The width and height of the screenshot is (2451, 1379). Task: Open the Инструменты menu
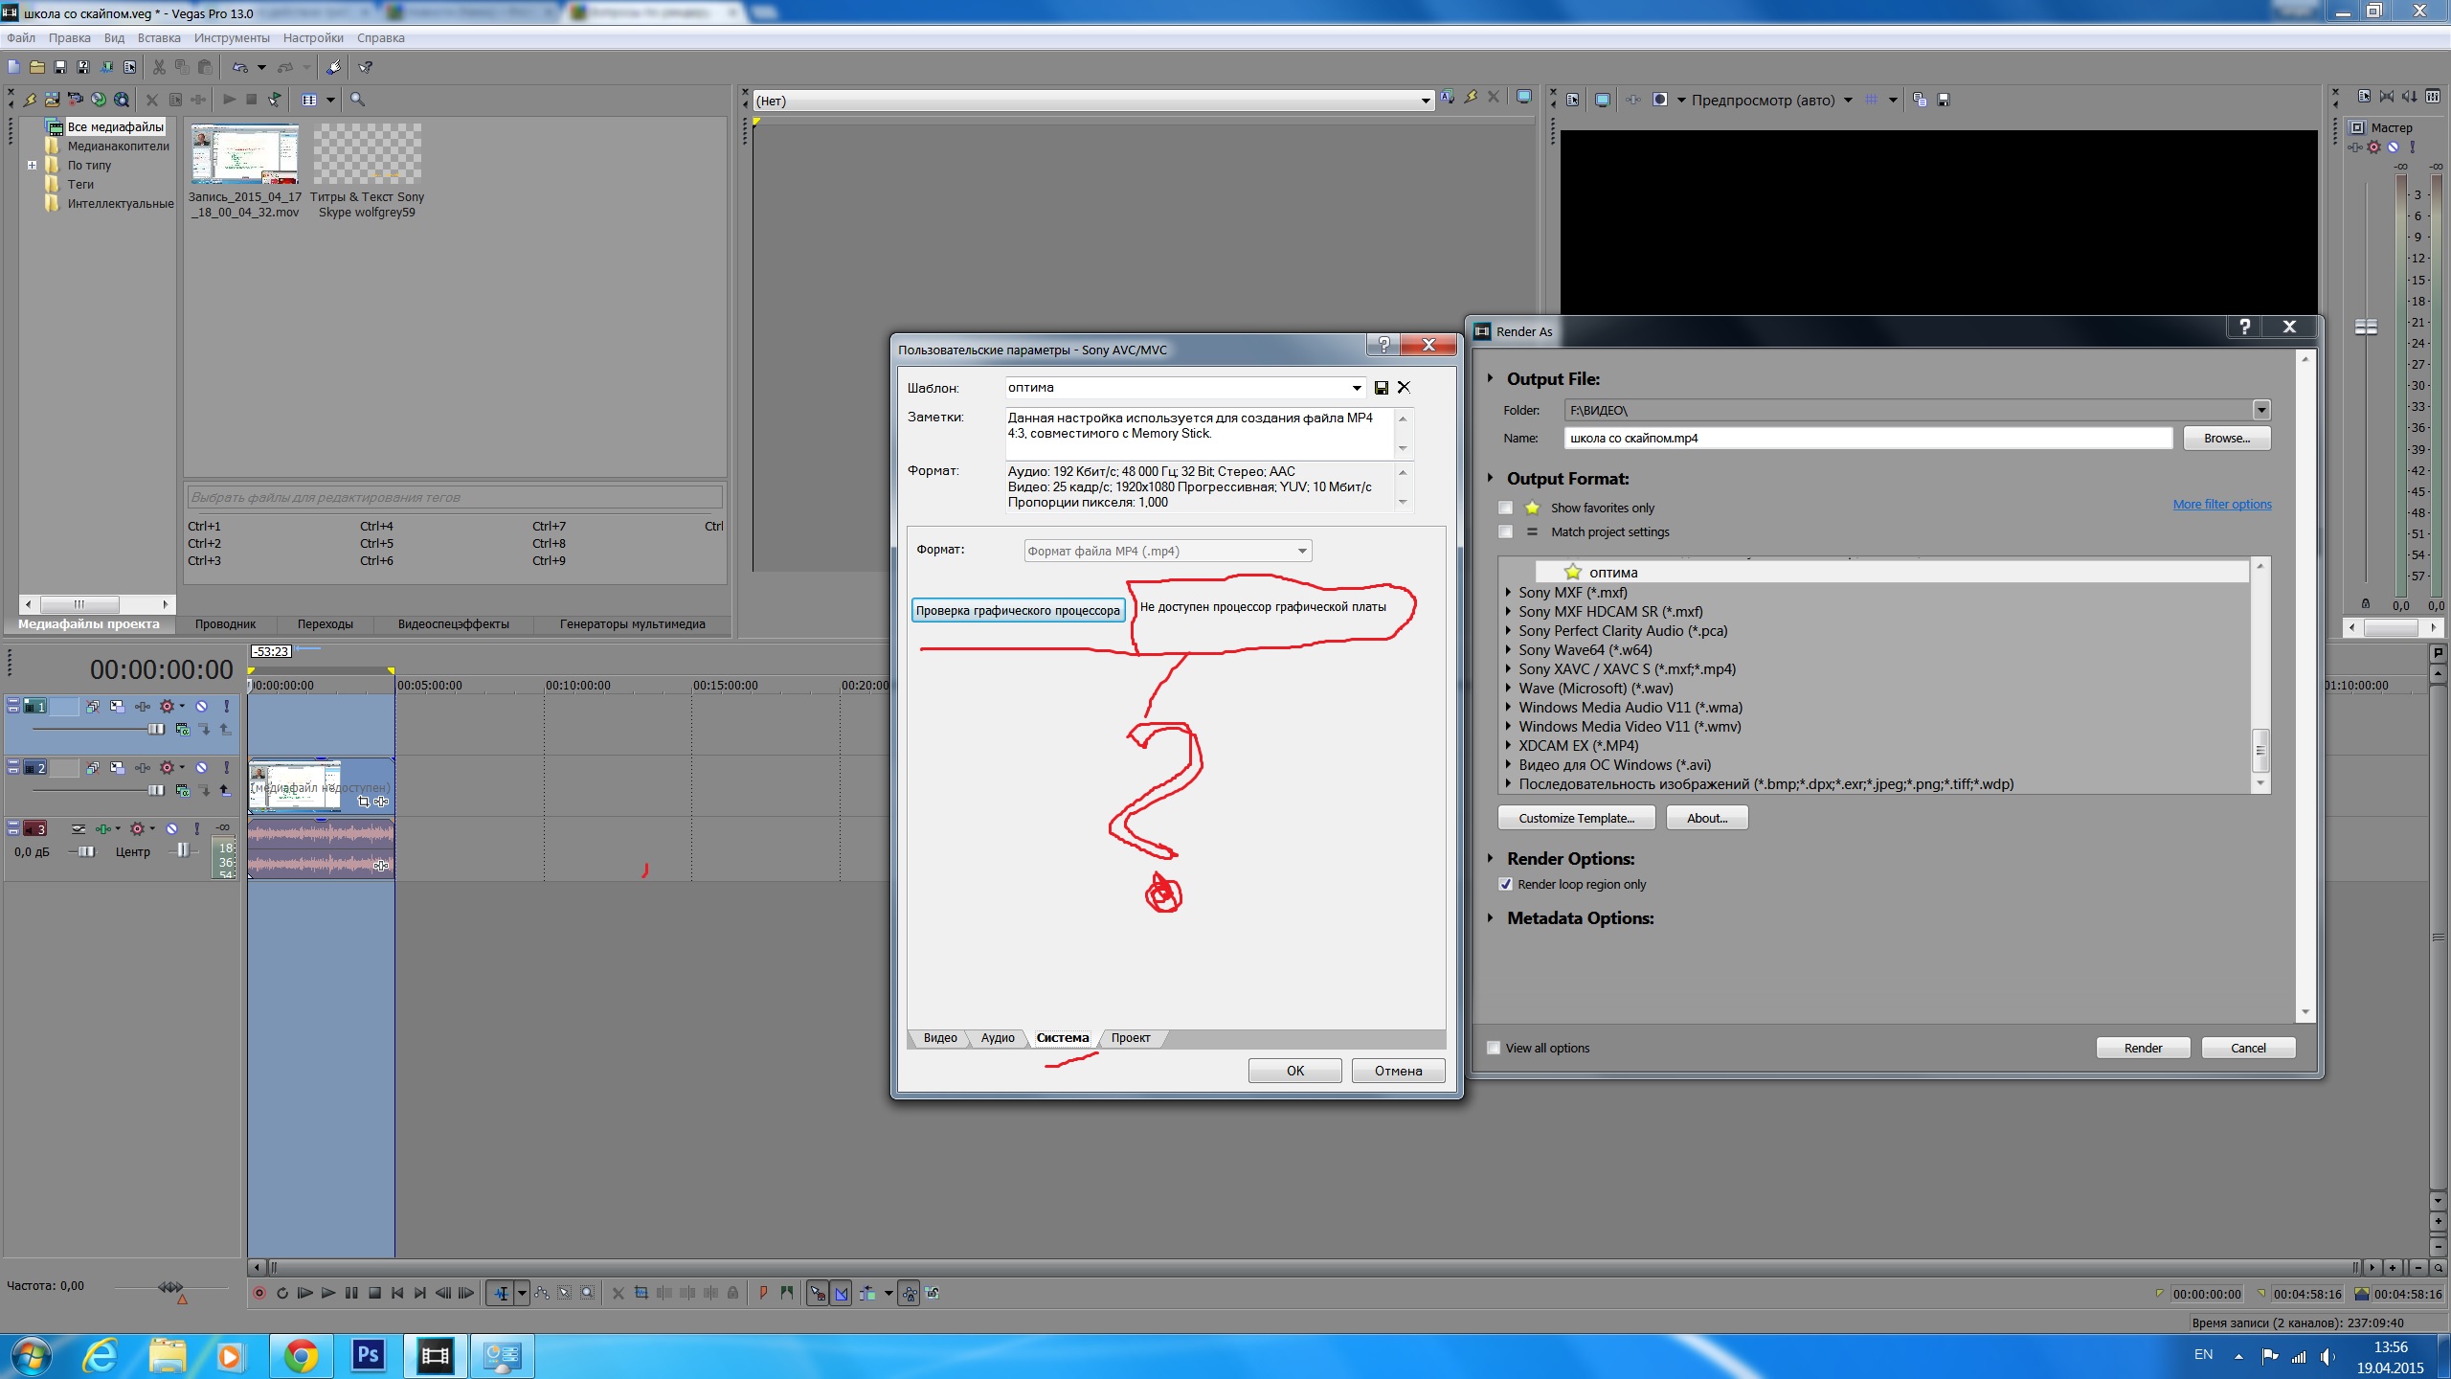(232, 38)
